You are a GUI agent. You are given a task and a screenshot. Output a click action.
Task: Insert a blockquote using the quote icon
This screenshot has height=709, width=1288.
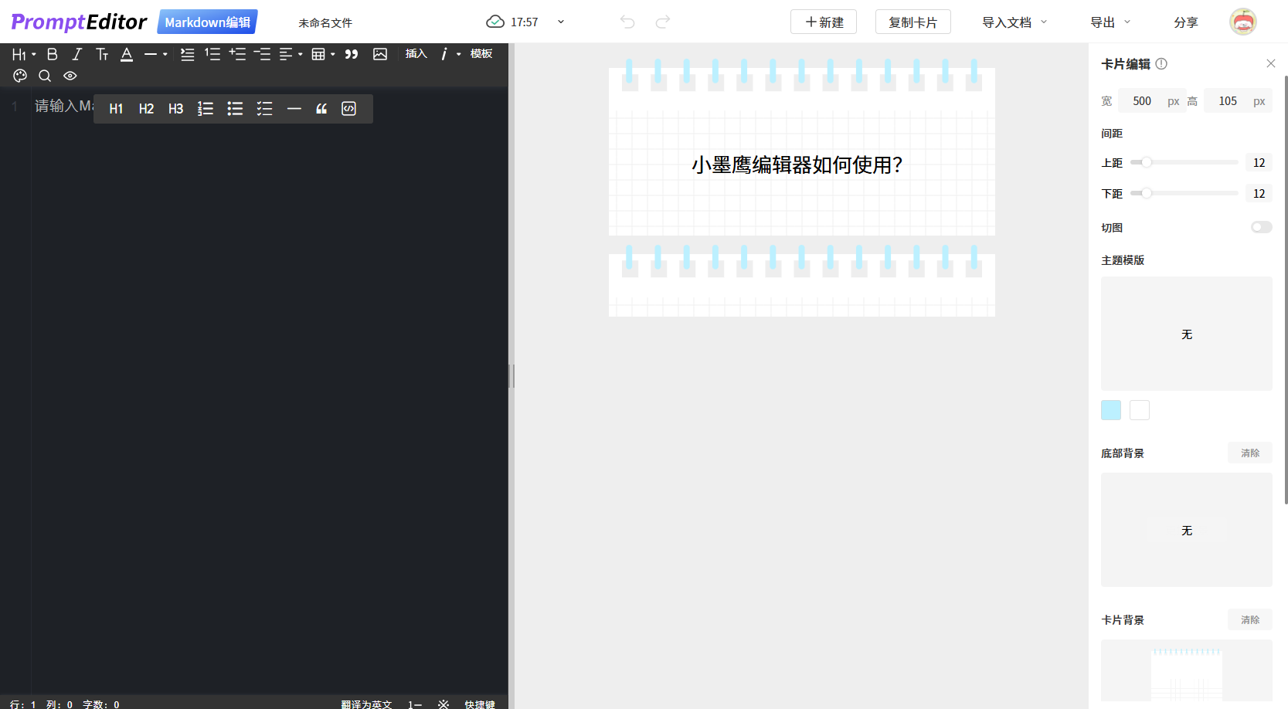tap(352, 54)
